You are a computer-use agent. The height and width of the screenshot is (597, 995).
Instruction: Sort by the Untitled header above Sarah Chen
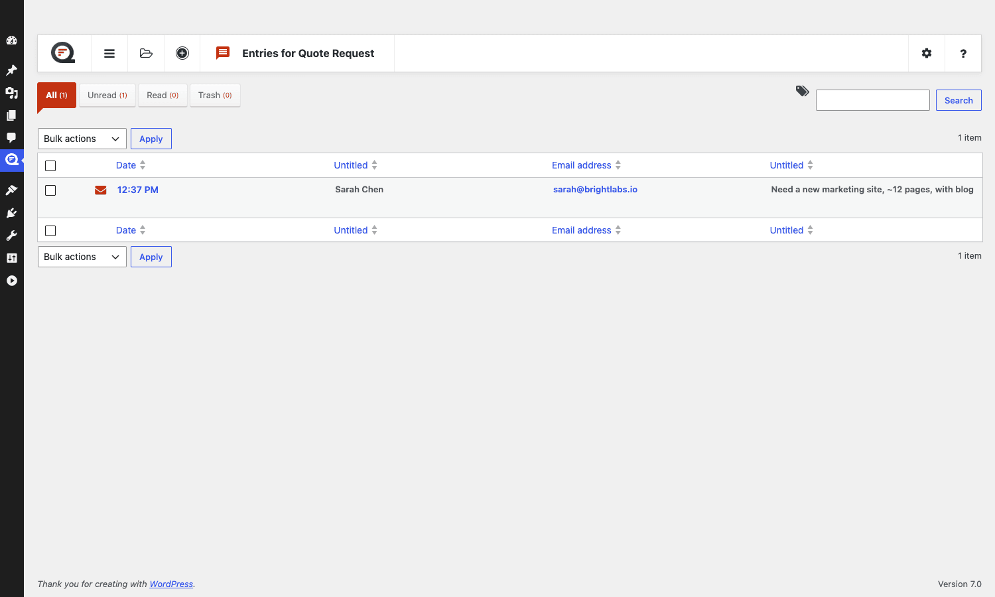click(x=356, y=165)
